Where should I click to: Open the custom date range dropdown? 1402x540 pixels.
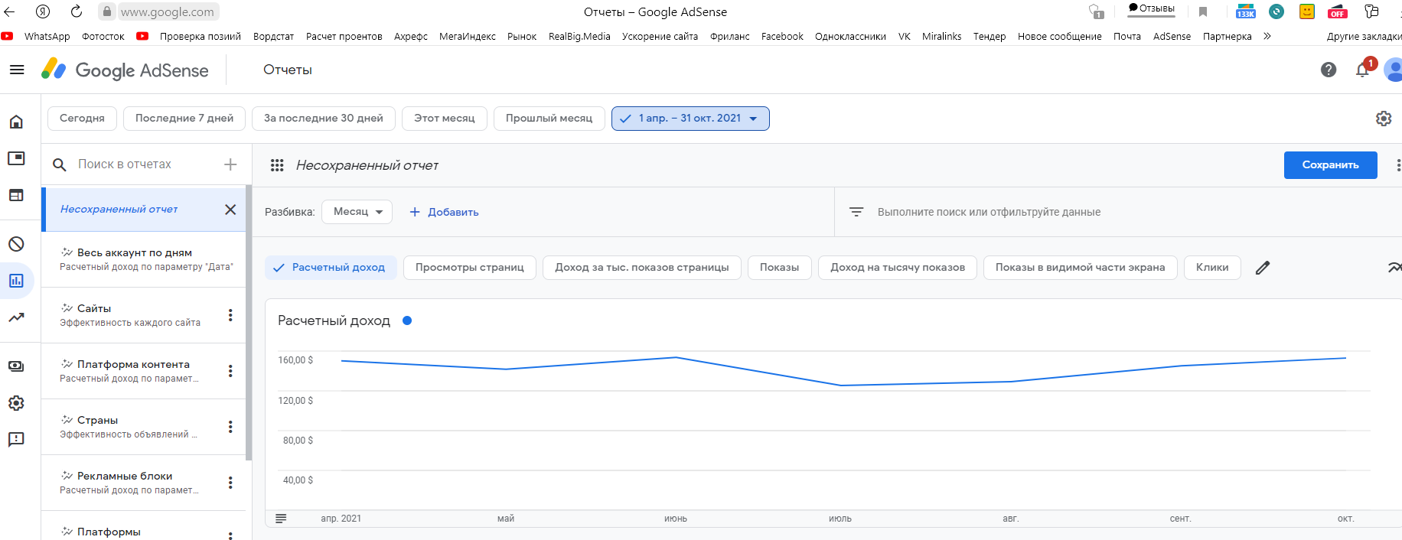(x=690, y=119)
